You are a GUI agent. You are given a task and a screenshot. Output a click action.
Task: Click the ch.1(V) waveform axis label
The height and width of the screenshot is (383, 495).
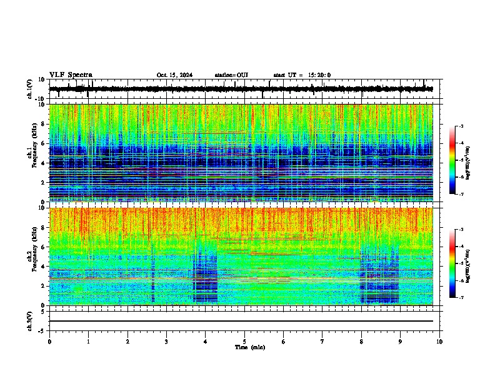pos(30,89)
